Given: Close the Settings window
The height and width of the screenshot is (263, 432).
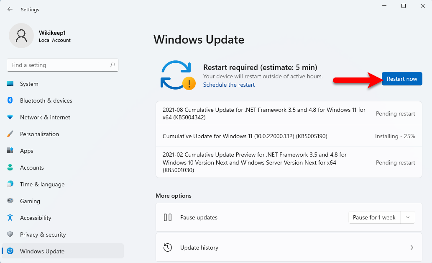Looking at the screenshot, I should [423, 6].
